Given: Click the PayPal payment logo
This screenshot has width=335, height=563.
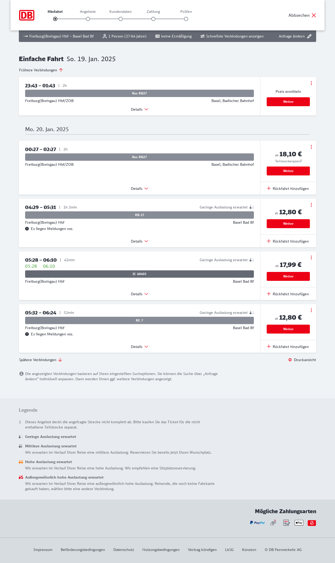Looking at the screenshot, I should (x=257, y=523).
